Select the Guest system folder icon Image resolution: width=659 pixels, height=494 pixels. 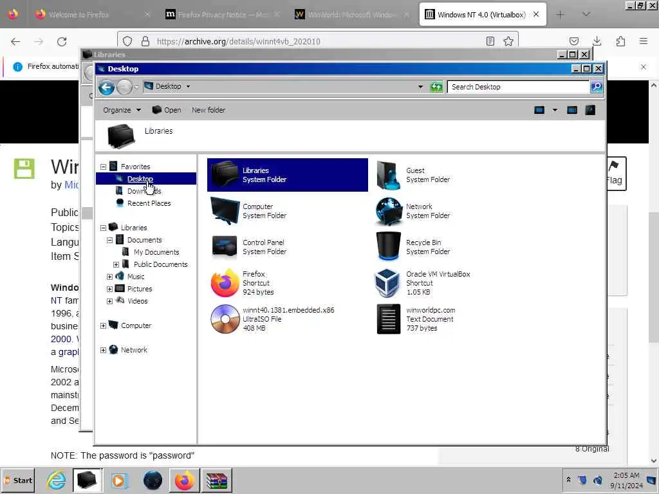[387, 175]
